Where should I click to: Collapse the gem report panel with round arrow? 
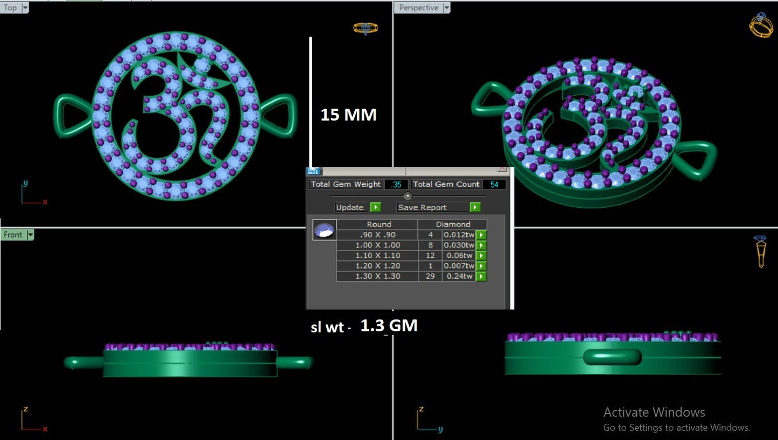[408, 196]
